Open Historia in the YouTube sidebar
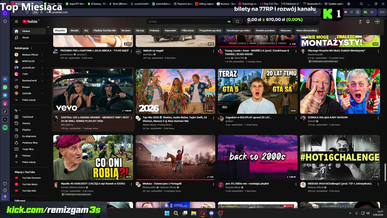 26,123
